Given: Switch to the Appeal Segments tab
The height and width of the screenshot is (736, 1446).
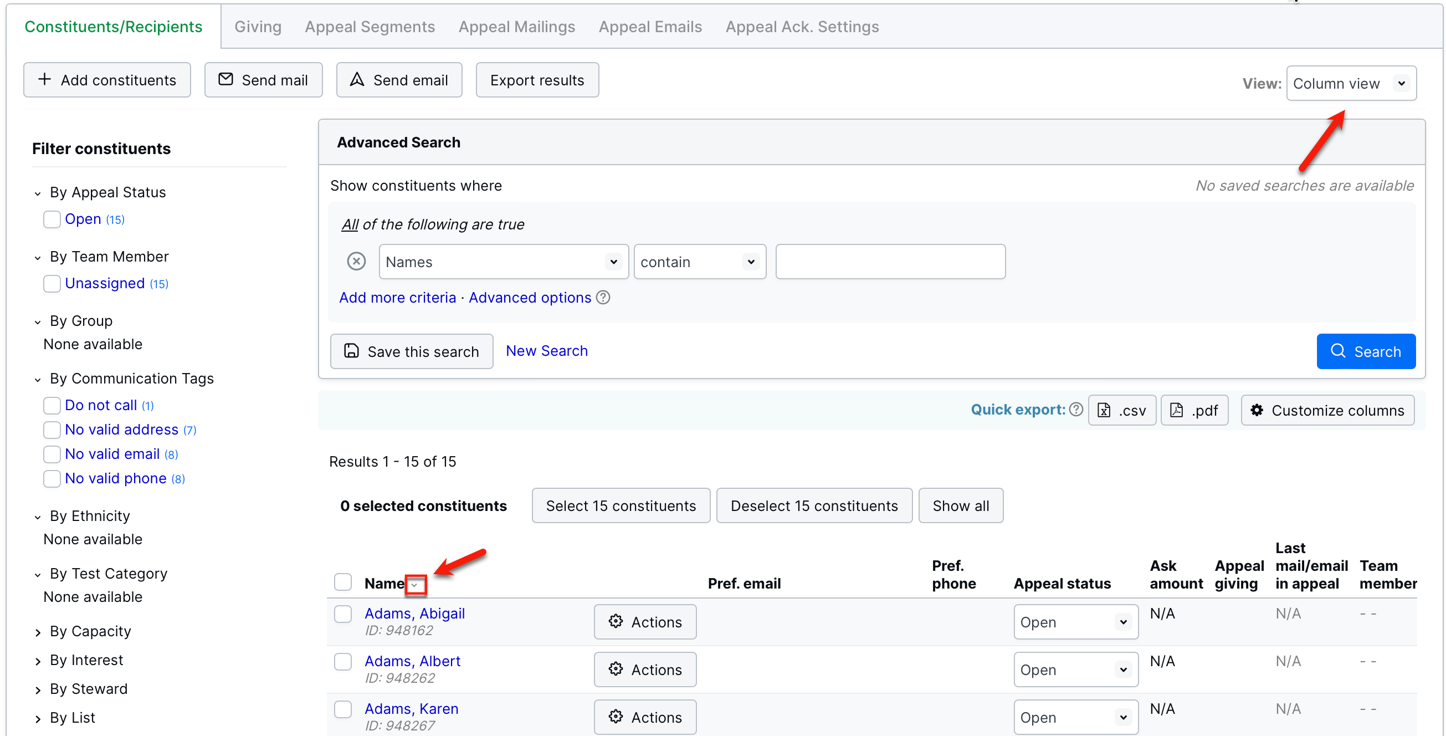Looking at the screenshot, I should (370, 27).
